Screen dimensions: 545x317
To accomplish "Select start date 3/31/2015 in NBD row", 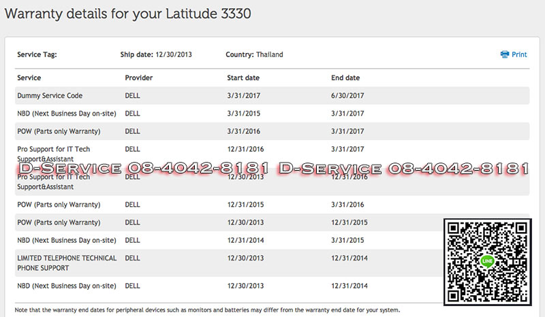I will 243,114.
